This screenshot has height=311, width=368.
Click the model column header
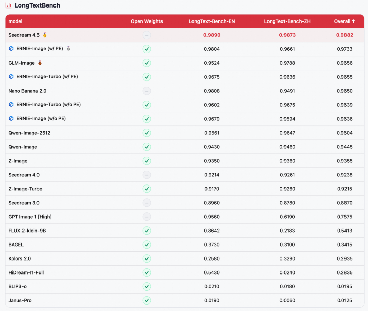point(15,21)
